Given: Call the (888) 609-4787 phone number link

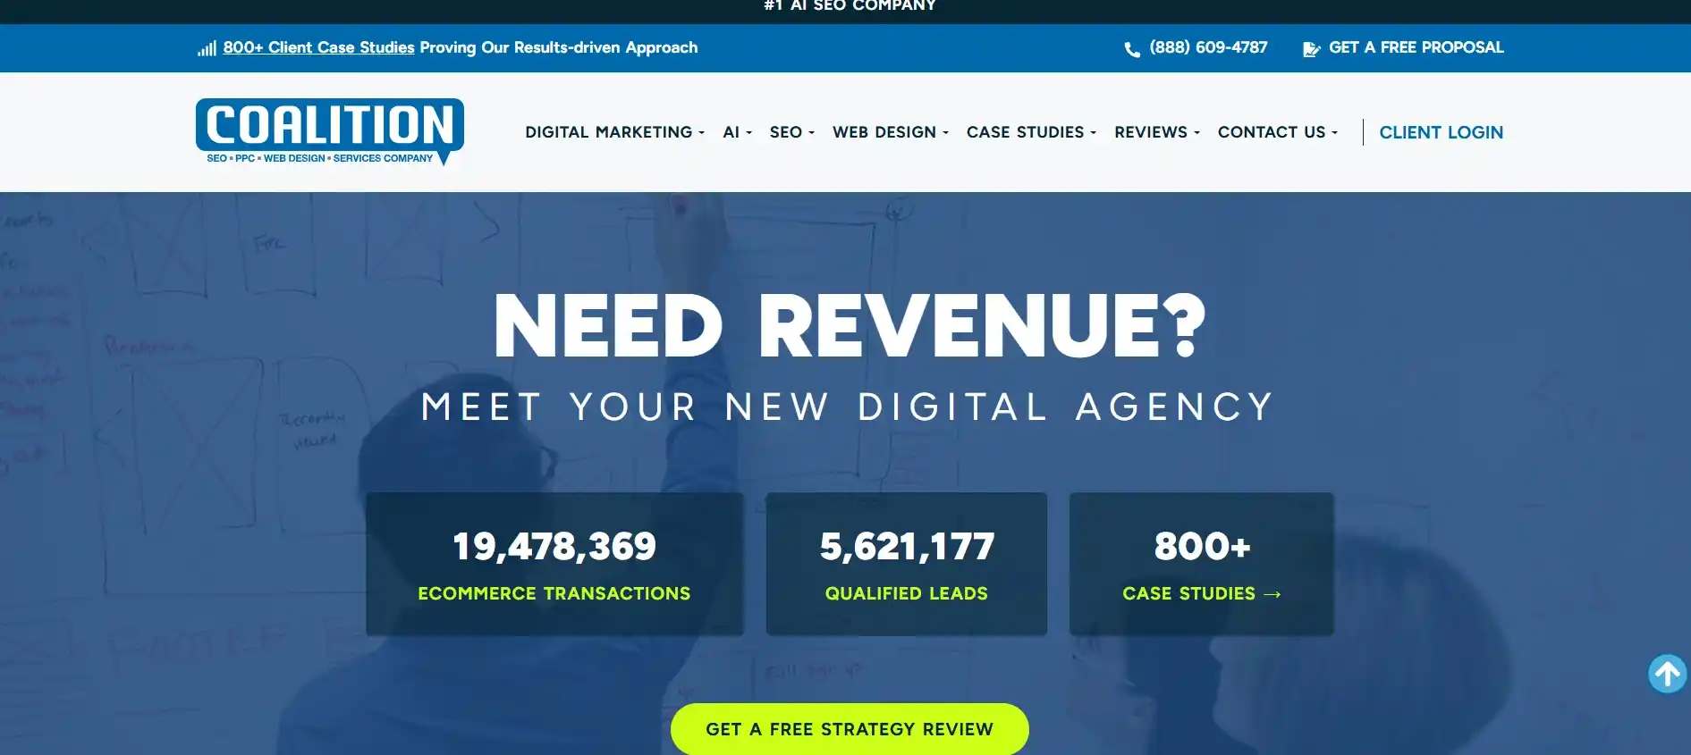Looking at the screenshot, I should 1208,47.
